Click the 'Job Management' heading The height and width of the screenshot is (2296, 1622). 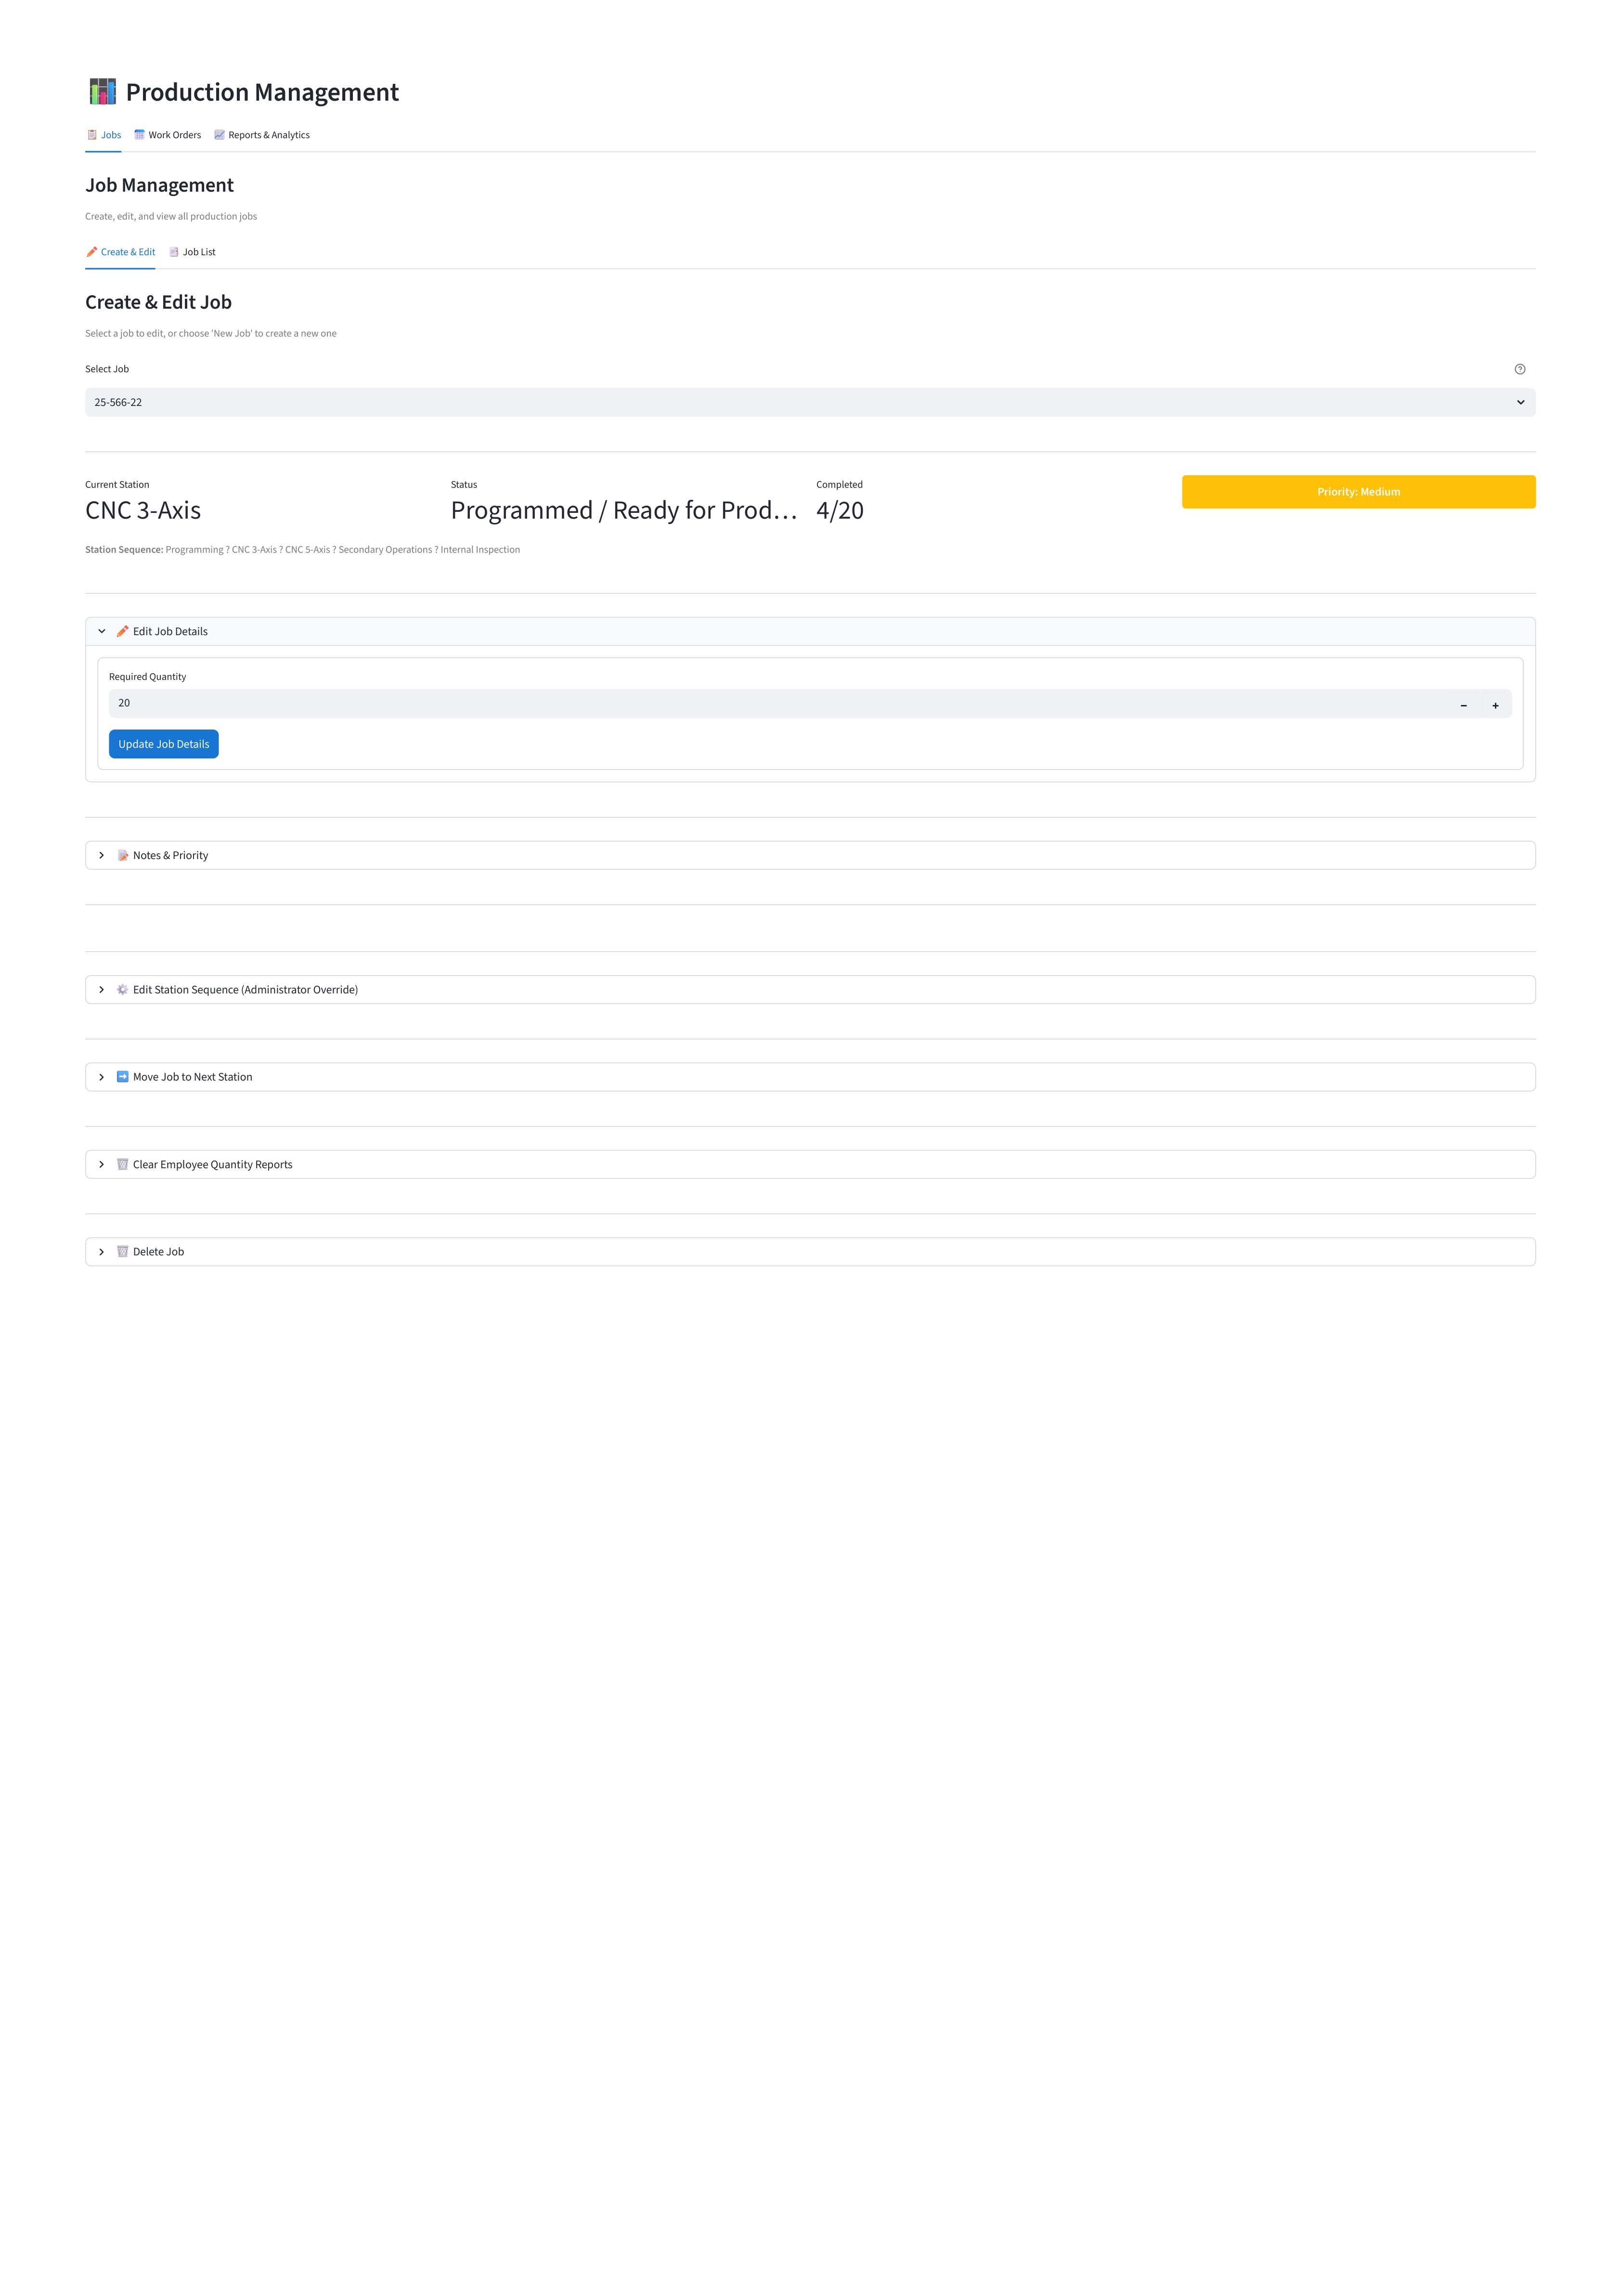[159, 185]
